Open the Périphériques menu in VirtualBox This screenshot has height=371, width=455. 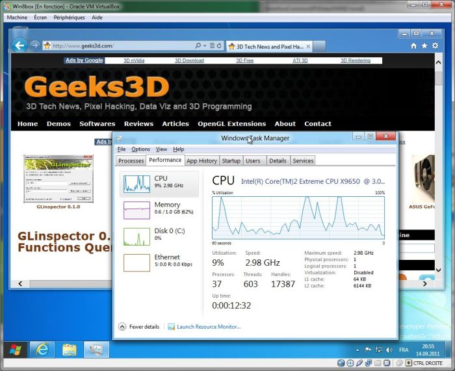69,18
